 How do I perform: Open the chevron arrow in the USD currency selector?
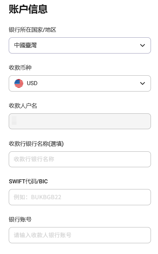coord(143,83)
